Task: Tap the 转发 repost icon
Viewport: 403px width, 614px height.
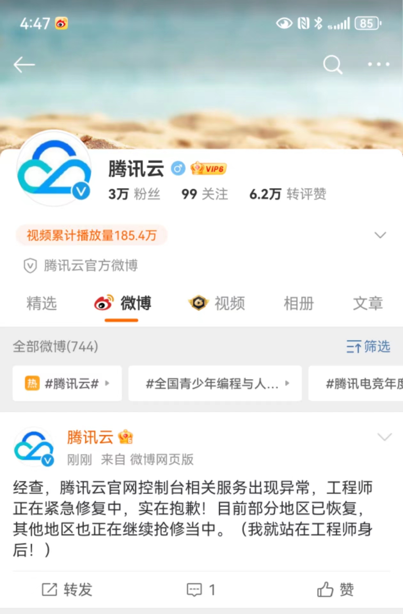Action: (50, 590)
